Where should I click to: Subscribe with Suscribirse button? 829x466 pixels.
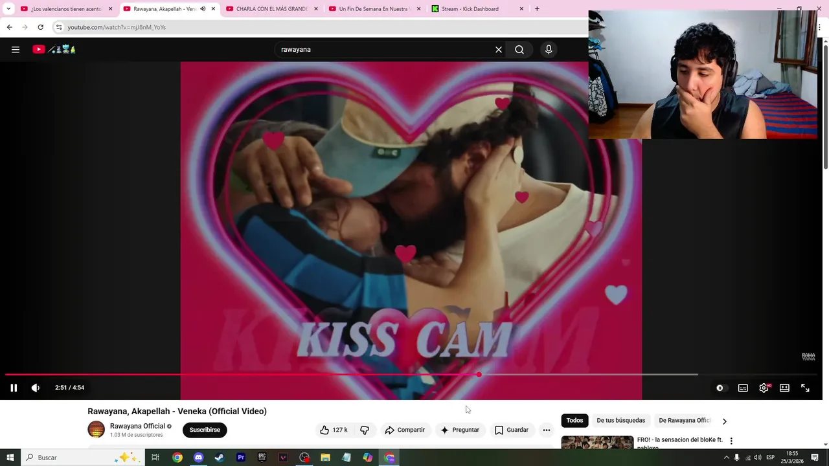(205, 430)
